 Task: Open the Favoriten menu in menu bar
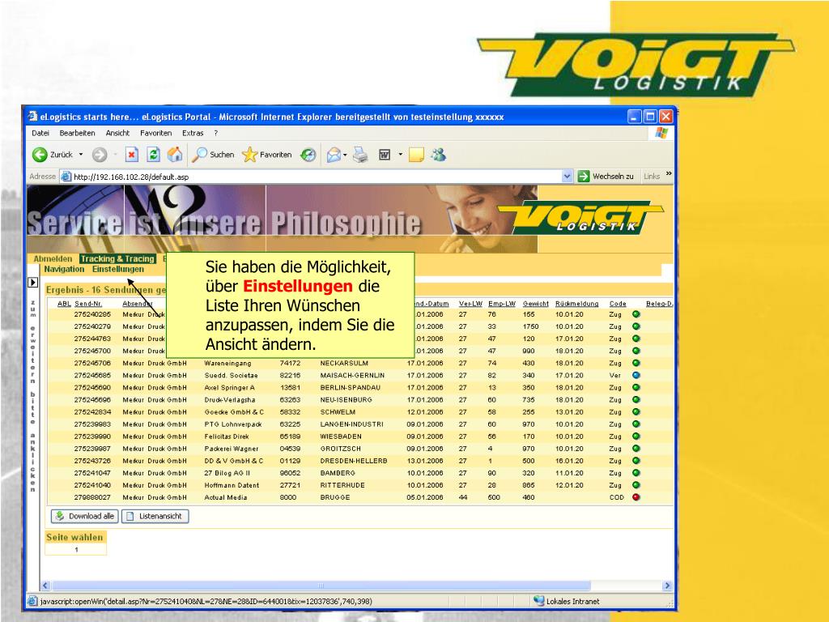point(155,134)
